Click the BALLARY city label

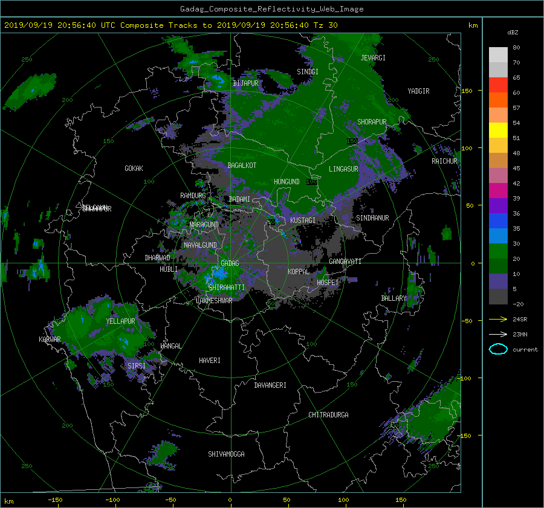click(393, 298)
